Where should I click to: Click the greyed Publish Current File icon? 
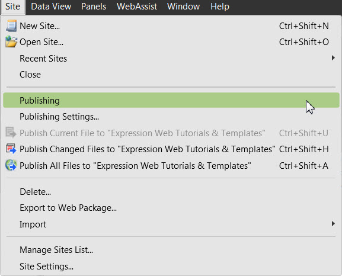(x=11, y=133)
